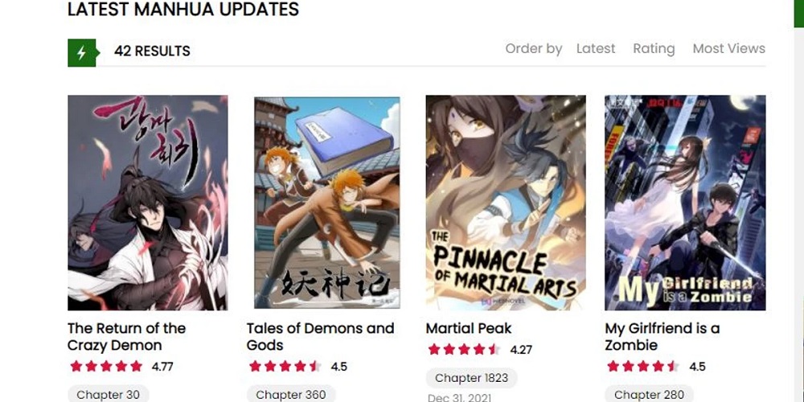This screenshot has width=804, height=402.
Task: Click star rating of Tales of Demons and Gods
Action: (285, 366)
